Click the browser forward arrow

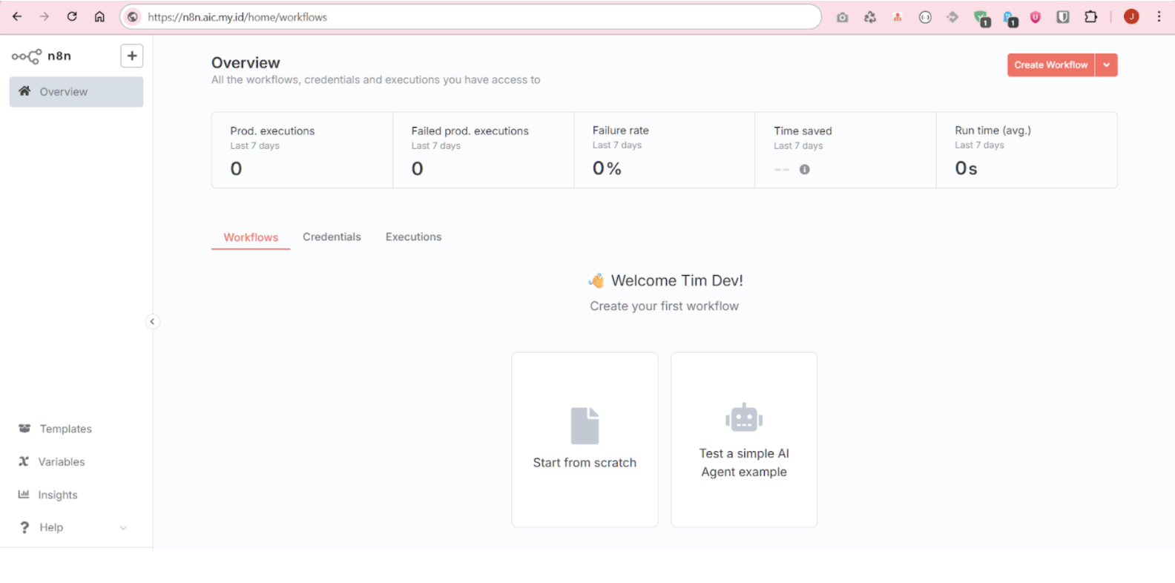45,16
